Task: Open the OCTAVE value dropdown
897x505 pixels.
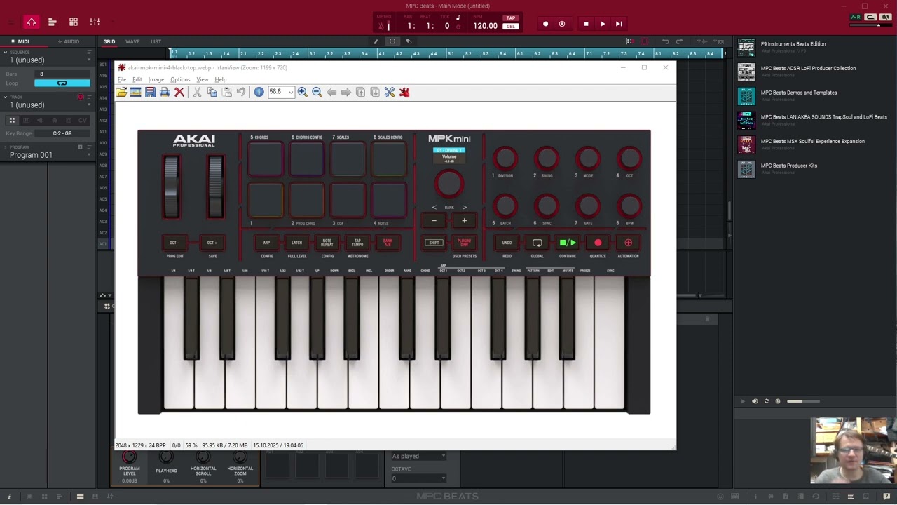Action: tap(418, 478)
